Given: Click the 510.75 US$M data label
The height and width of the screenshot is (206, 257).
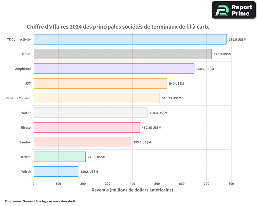Looking at the screenshot, I should [171, 98].
